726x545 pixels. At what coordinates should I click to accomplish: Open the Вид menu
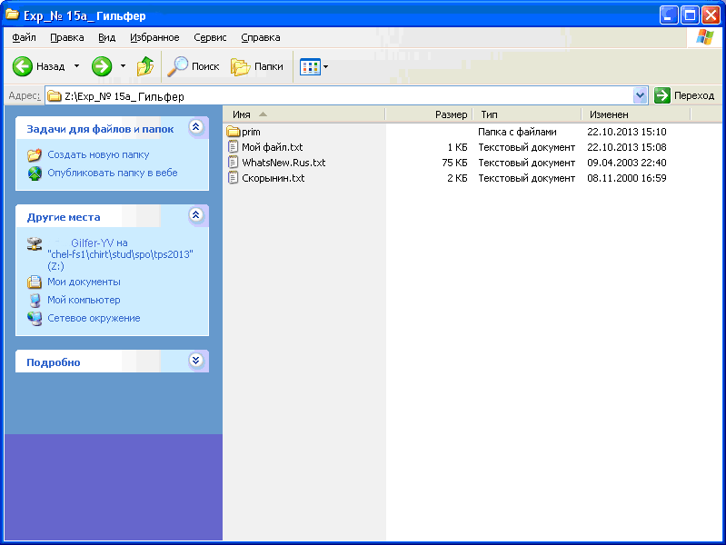point(106,37)
